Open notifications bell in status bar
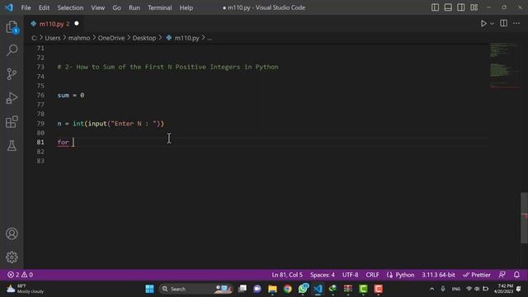The height and width of the screenshot is (297, 528). tap(516, 275)
